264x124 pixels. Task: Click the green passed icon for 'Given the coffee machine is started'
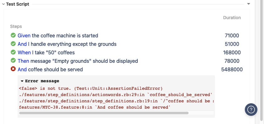(x=13, y=35)
